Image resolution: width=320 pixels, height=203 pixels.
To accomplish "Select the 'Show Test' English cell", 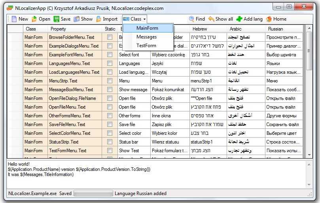I will coord(134,151).
